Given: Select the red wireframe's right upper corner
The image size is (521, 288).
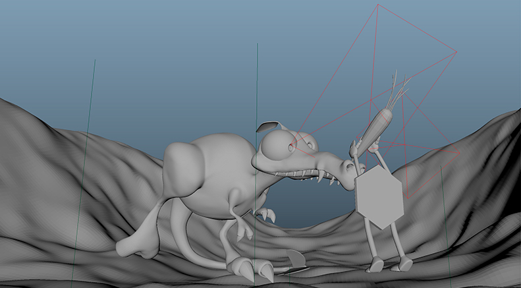Looking at the screenshot, I should pyautogui.click(x=456, y=52).
